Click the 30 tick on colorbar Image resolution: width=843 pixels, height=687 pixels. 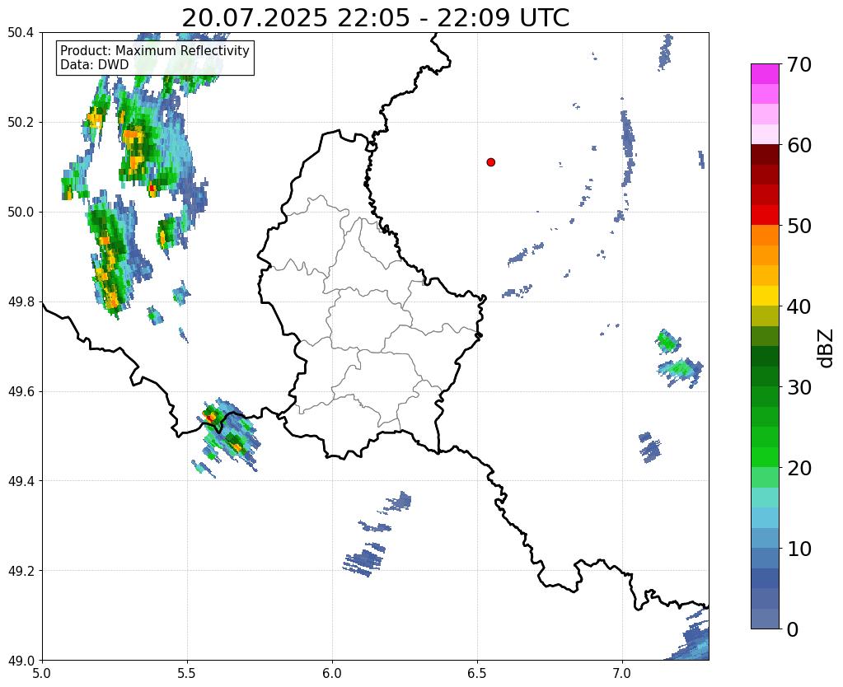[799, 387]
